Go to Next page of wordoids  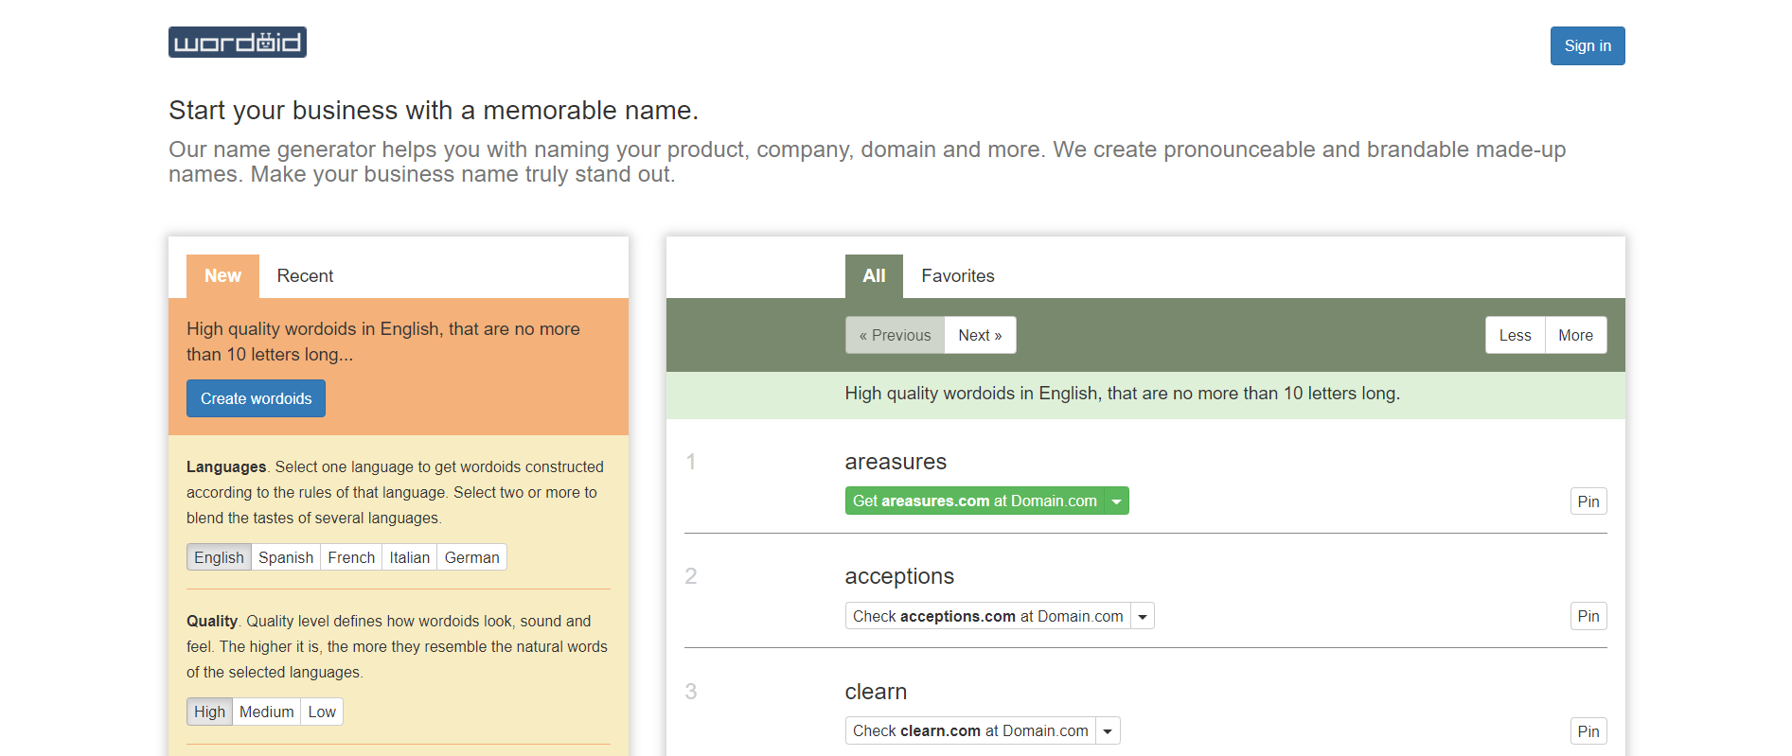click(980, 335)
